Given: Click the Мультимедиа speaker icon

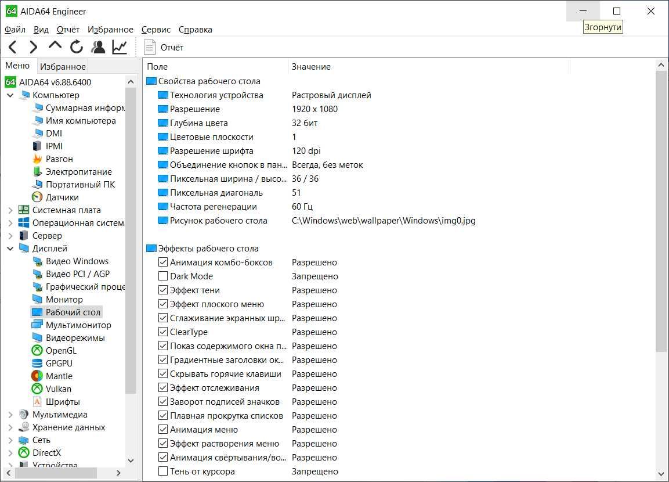Looking at the screenshot, I should click(24, 415).
